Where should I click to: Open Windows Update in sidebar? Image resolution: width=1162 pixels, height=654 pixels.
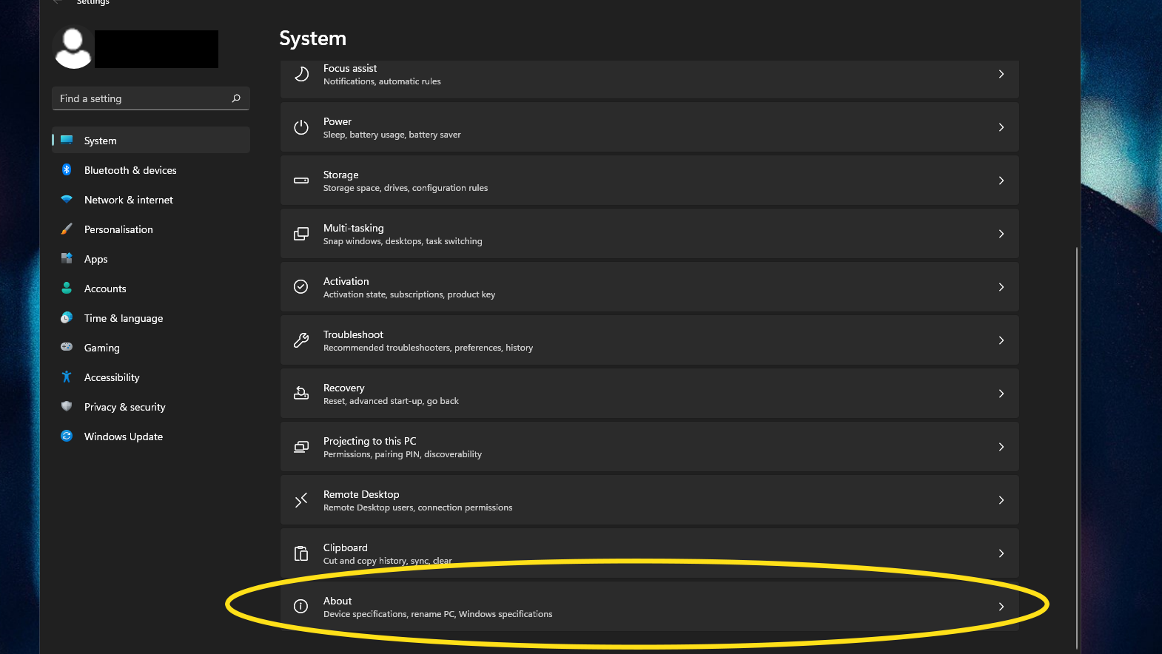click(x=124, y=436)
